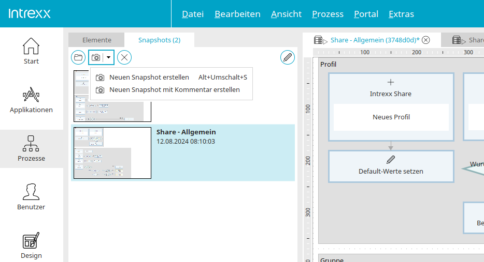Click the connector arrow below Intrexx Share
The height and width of the screenshot is (262, 484).
click(391, 146)
